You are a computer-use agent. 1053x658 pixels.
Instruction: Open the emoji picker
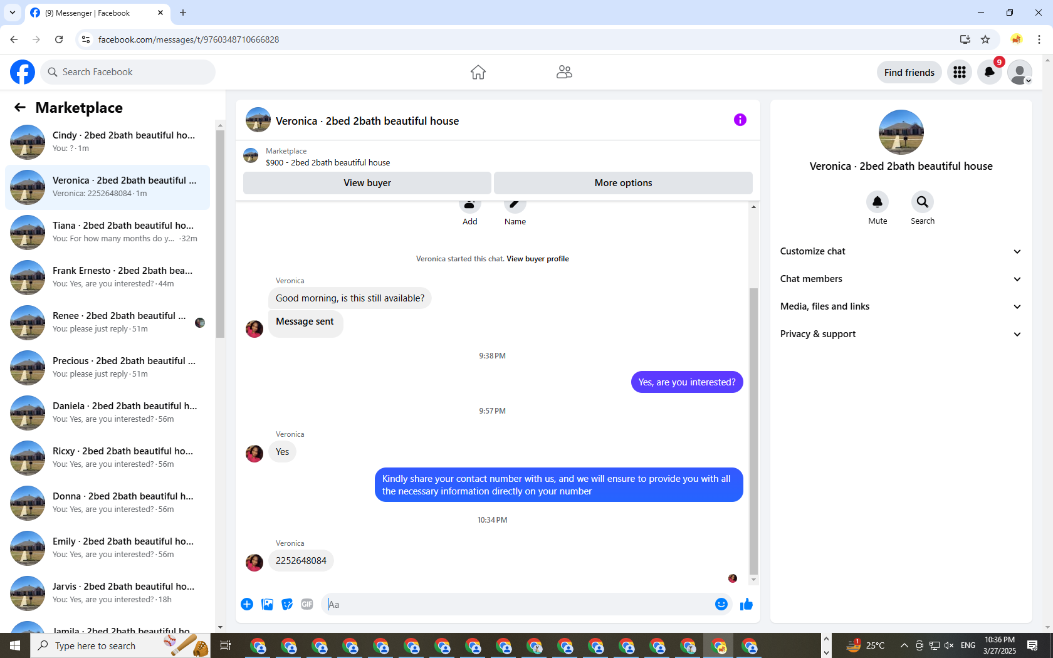point(721,604)
